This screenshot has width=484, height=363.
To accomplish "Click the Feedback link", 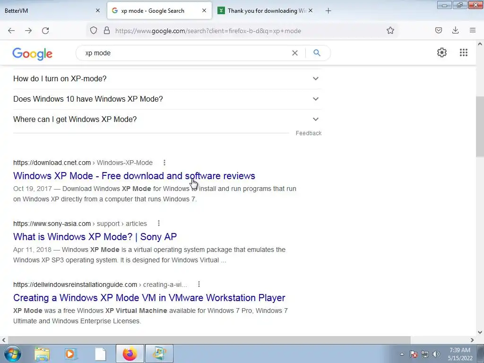I will click(309, 133).
